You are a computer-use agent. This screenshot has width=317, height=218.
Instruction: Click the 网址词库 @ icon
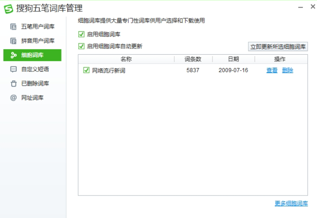[x=13, y=98]
